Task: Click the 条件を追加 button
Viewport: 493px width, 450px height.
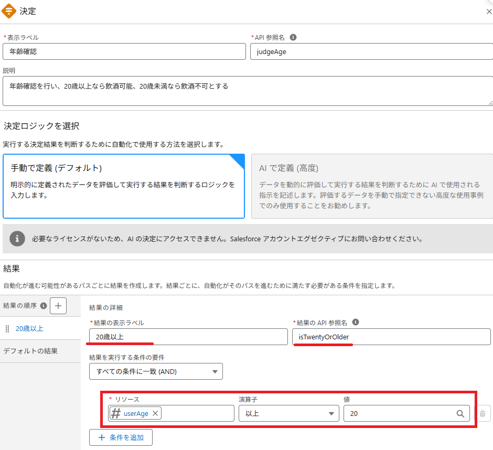Action: point(121,437)
